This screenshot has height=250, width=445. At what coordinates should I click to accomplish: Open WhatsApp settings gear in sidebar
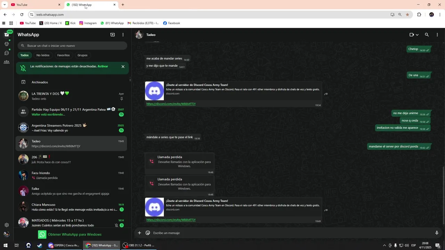(x=7, y=225)
